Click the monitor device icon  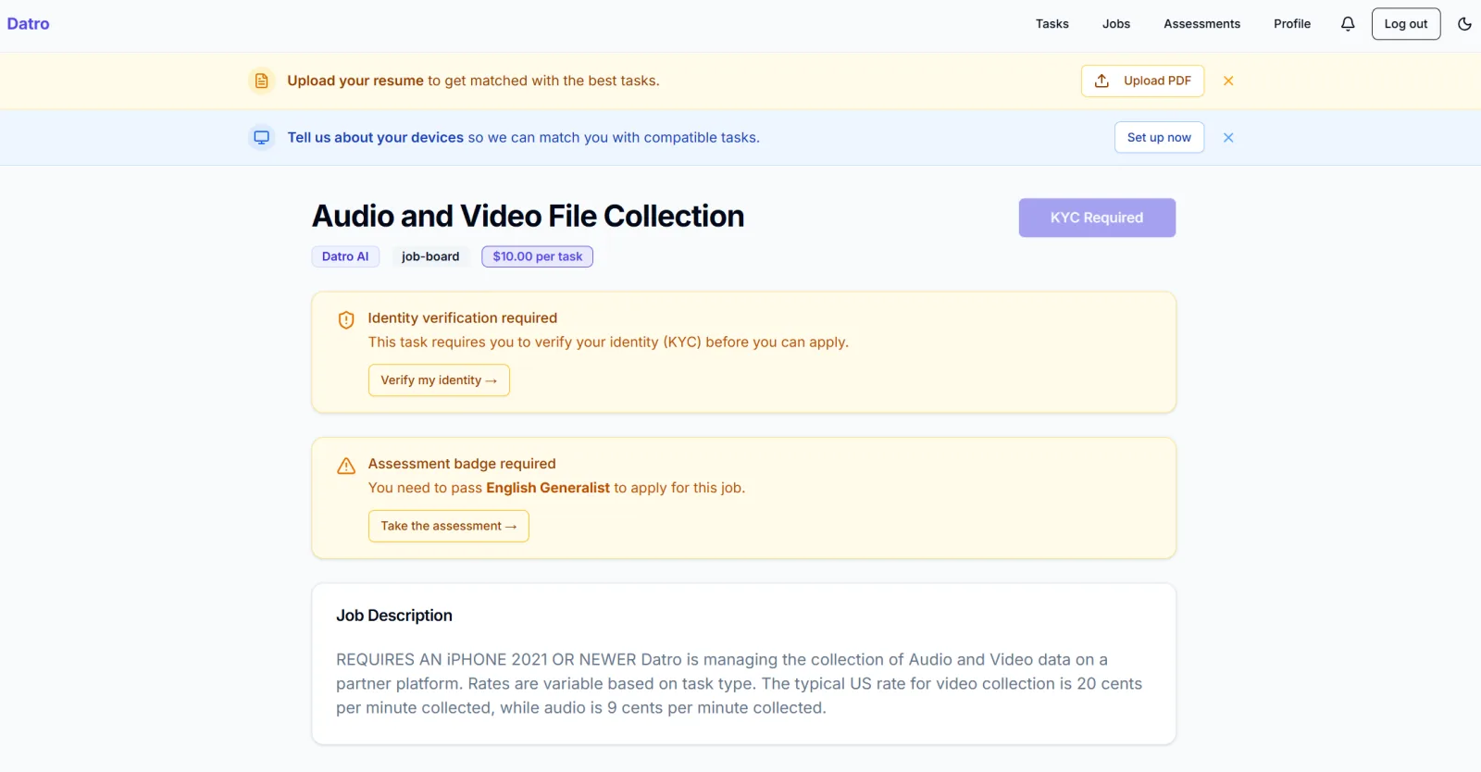(262, 138)
